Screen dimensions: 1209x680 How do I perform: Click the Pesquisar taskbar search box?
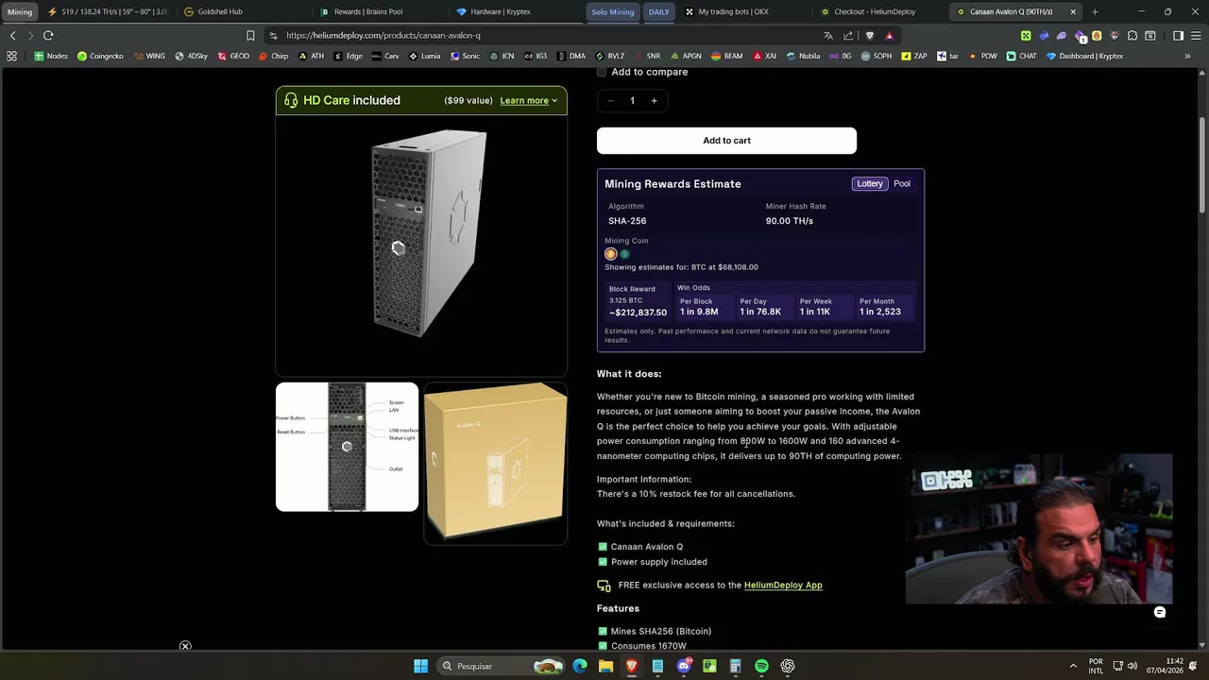[x=503, y=666]
